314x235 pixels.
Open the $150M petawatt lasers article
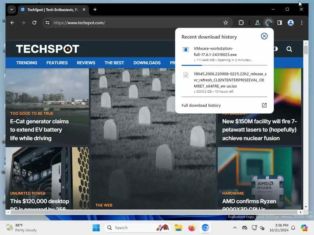pos(259,130)
